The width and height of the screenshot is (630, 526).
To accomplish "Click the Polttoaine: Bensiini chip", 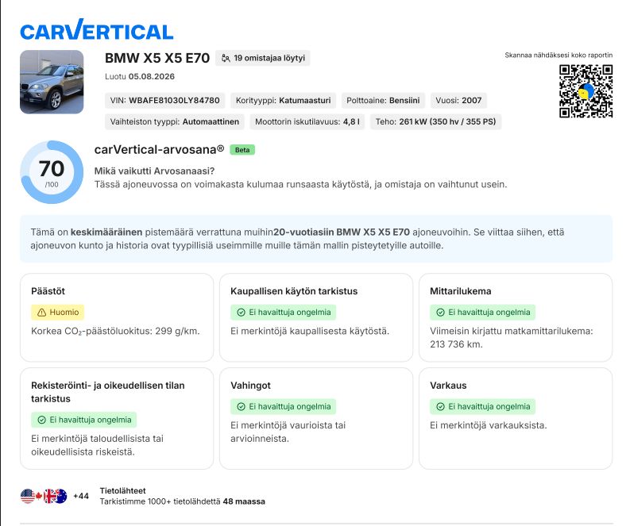I will [x=383, y=100].
